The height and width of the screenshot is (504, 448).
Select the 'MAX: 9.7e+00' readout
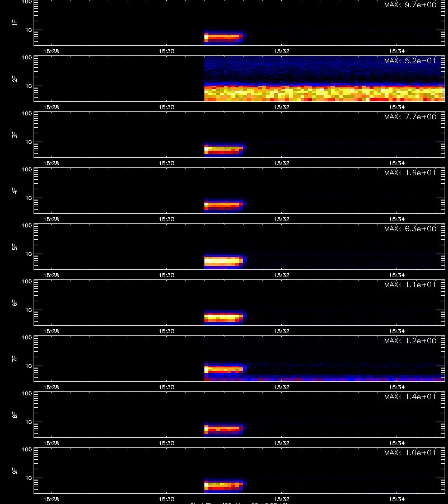click(x=410, y=5)
